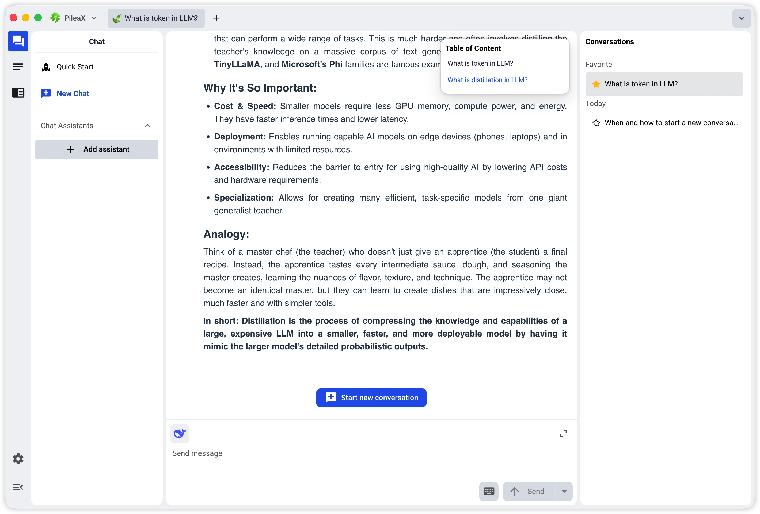Open the Chat view icon in sidebar
760x514 pixels.
click(x=18, y=41)
